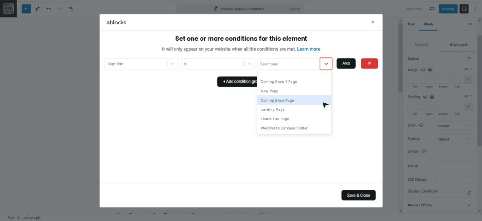Switch to the Block tab
Image resolution: width=482 pixels, height=221 pixels.
point(428,24)
